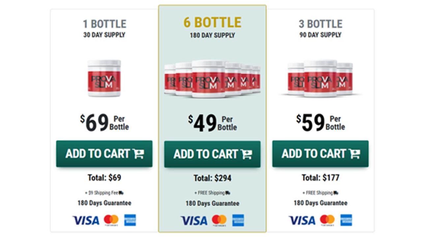This screenshot has width=422, height=237.
Task: Select the 6 BOTTLE heading
Action: (212, 22)
